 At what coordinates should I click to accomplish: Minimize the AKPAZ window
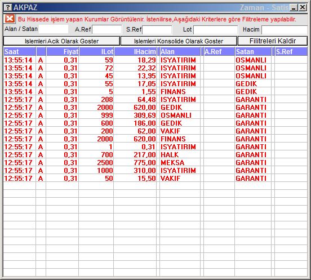294,7
